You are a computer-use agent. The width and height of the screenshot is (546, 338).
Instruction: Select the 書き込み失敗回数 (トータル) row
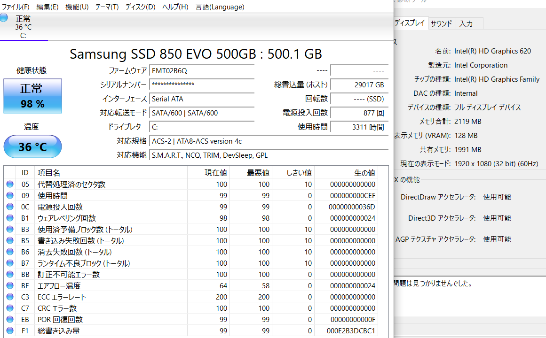[x=191, y=241]
